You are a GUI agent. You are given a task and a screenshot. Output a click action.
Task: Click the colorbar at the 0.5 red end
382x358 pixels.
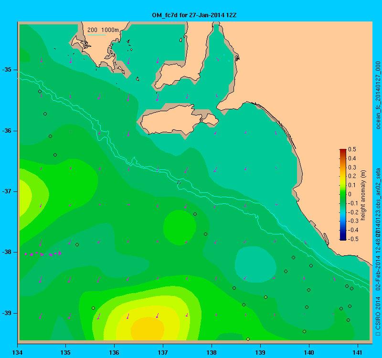pyautogui.click(x=343, y=150)
